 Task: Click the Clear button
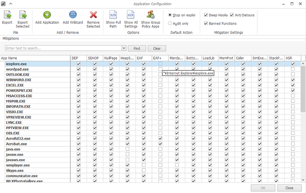click(x=157, y=49)
